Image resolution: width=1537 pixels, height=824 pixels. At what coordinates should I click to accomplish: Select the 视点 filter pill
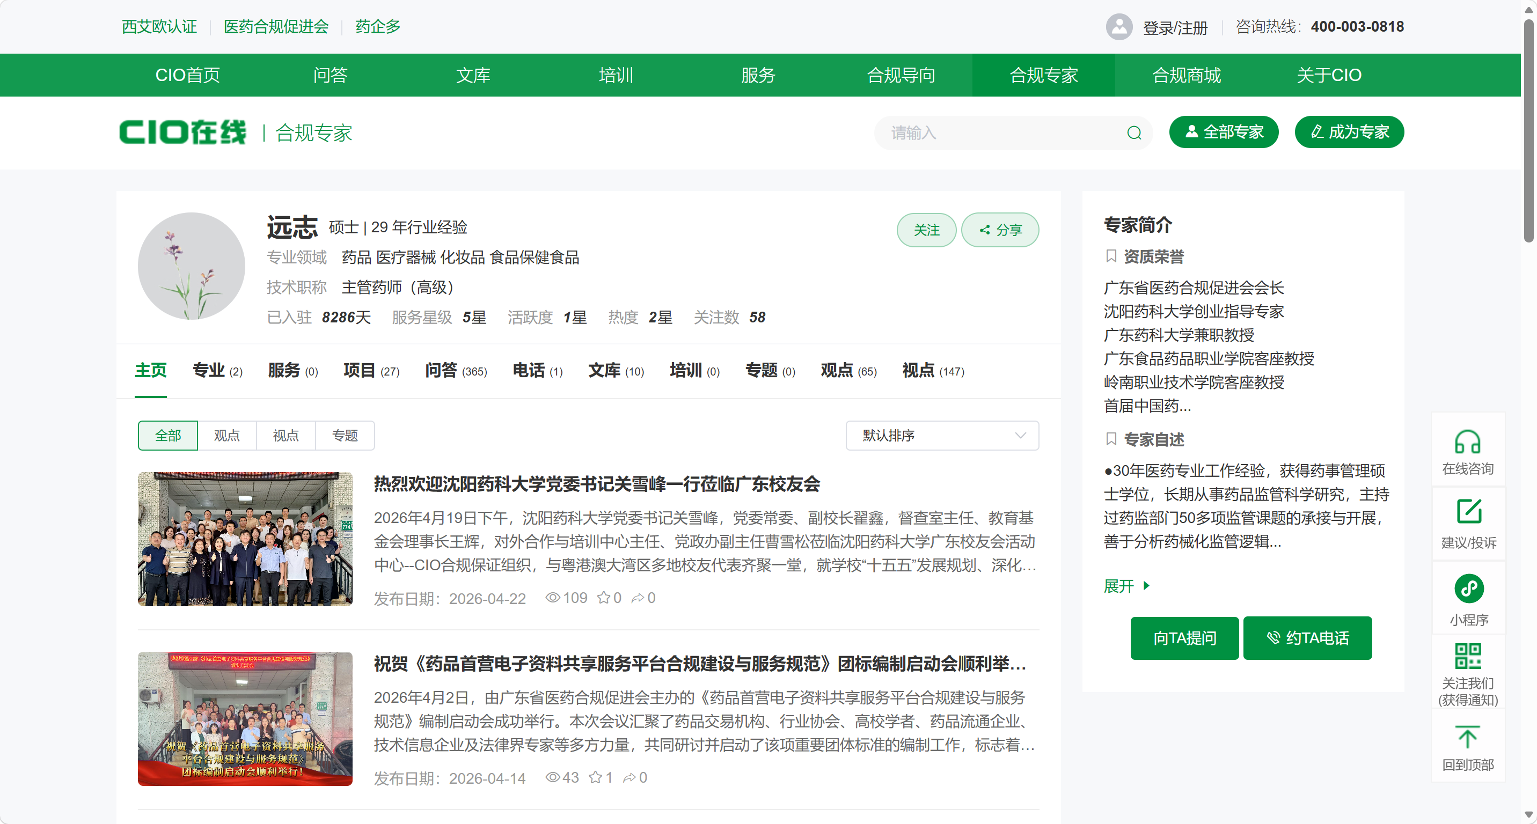[x=286, y=435]
